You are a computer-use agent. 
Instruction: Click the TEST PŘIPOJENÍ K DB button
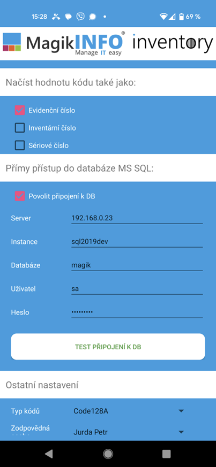coord(108,347)
